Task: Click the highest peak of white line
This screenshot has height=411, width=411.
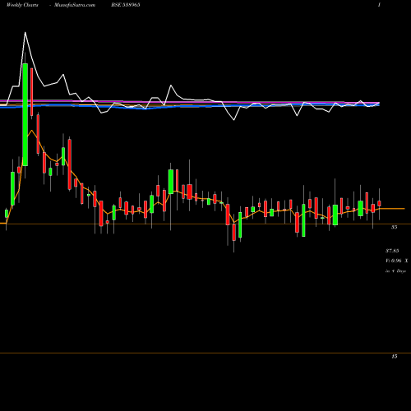Action: click(25, 33)
